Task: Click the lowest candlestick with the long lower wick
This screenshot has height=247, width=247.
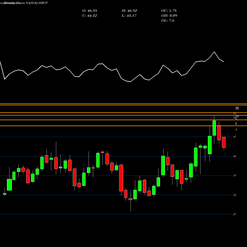Action: [130, 199]
